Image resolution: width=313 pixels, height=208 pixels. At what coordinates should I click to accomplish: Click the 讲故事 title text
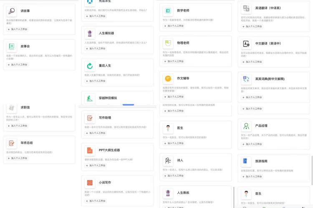[x=25, y=11]
